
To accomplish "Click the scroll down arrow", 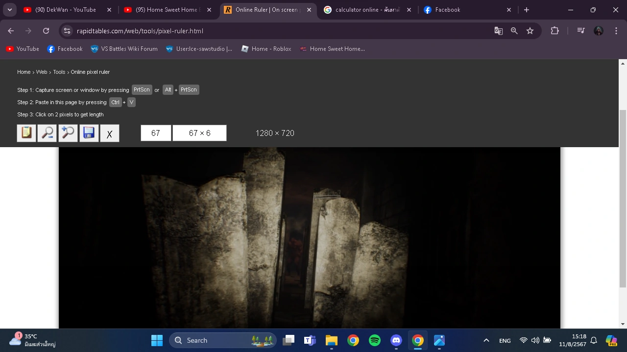I will coord(623,324).
